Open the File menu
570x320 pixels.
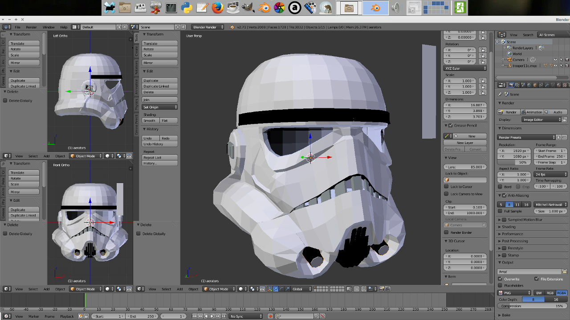coord(18,27)
